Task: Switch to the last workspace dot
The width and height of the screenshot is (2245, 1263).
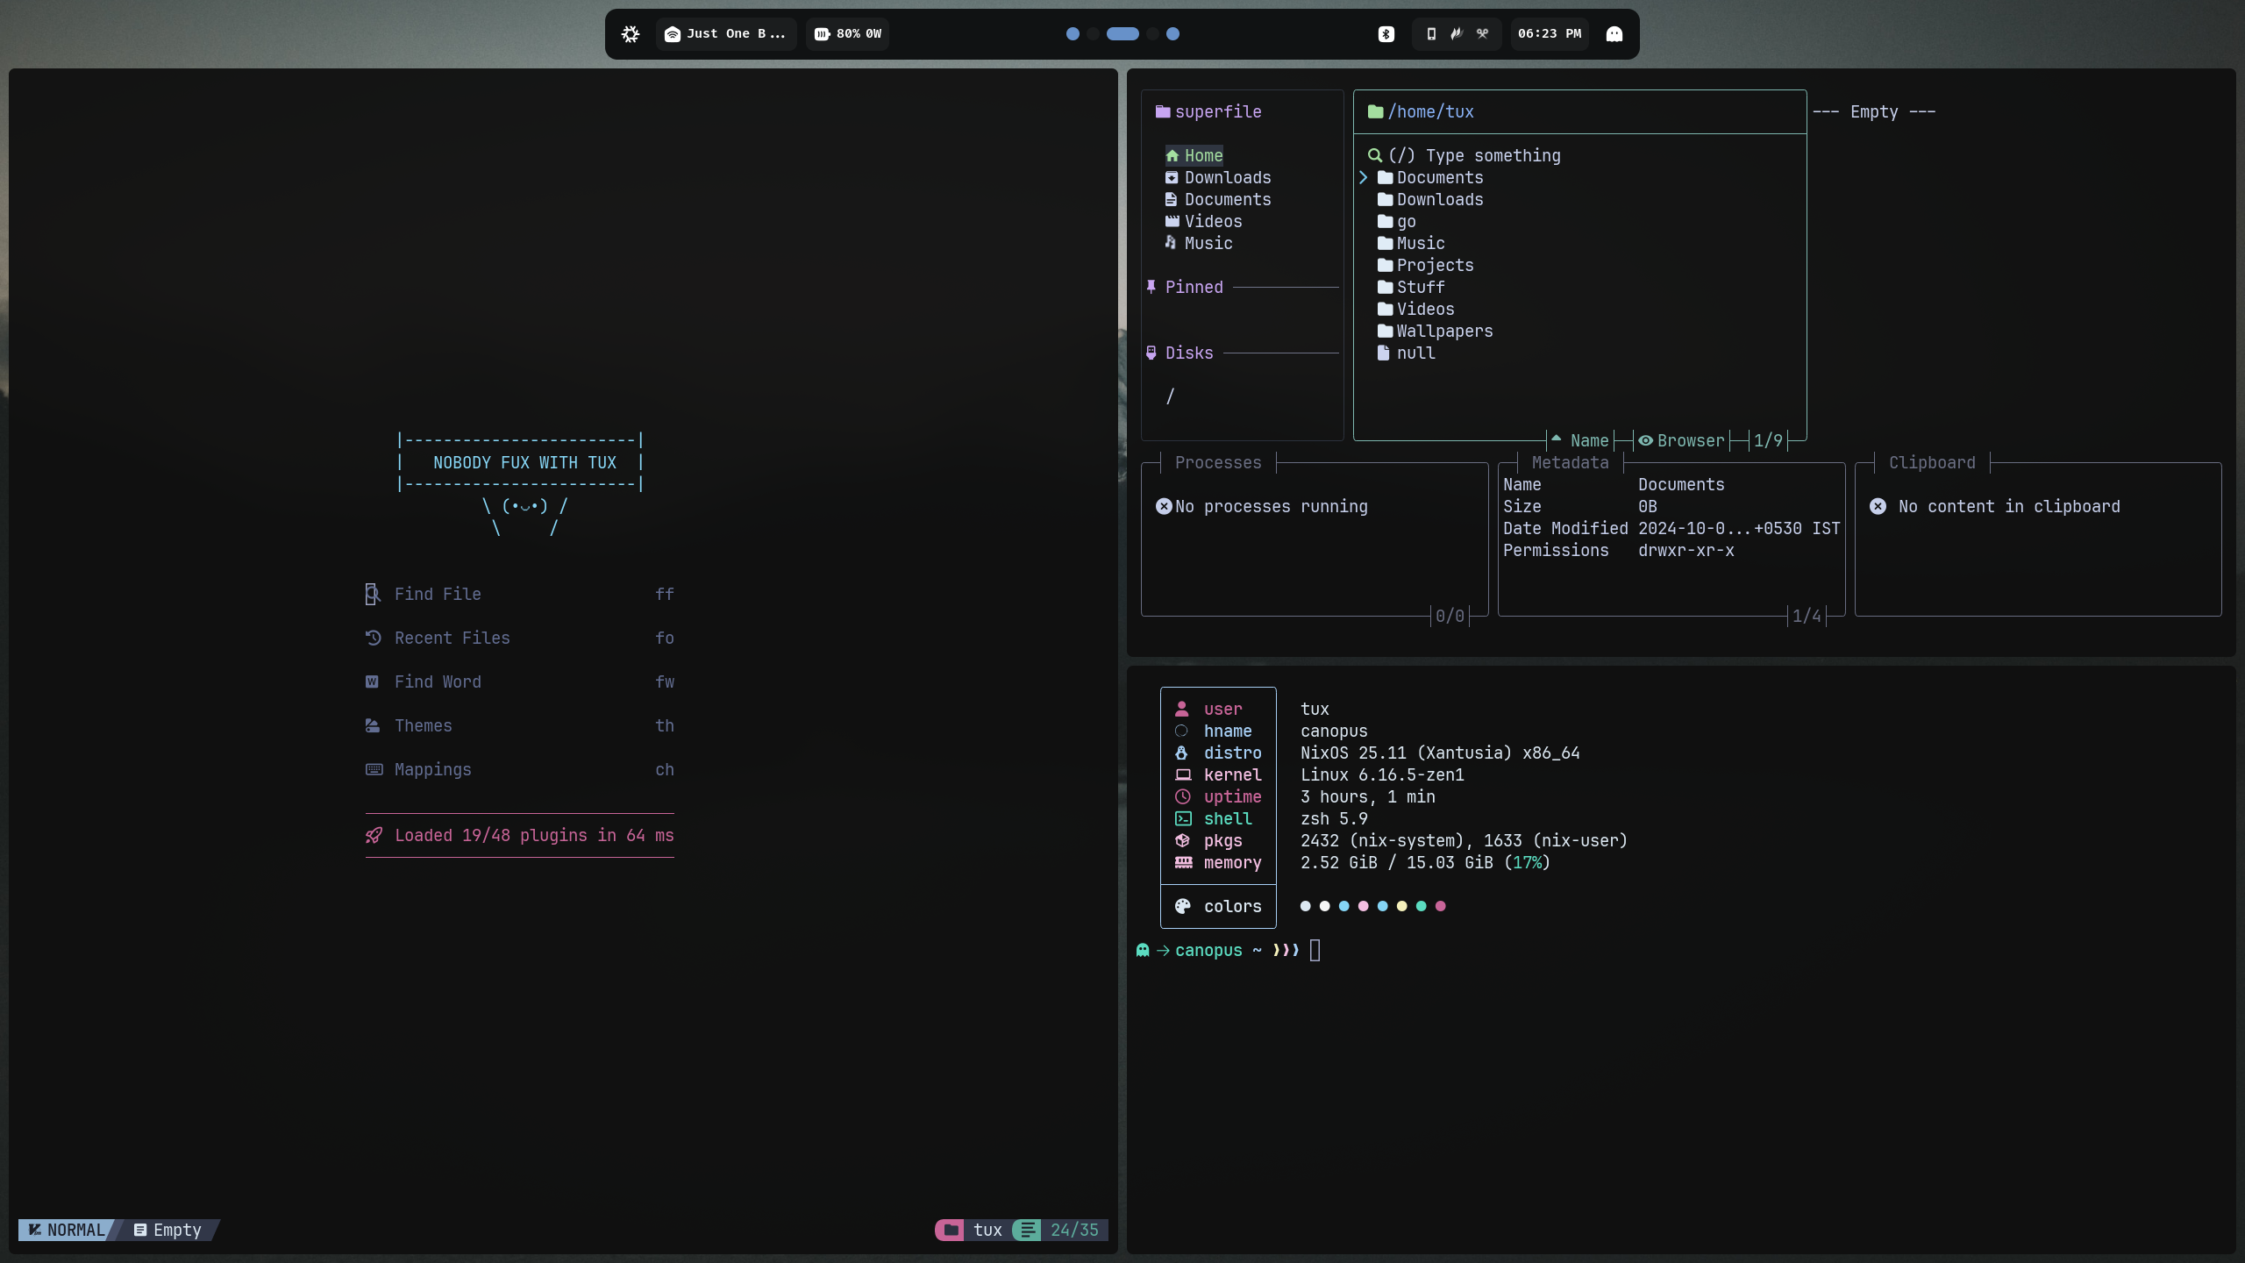Action: click(1172, 34)
